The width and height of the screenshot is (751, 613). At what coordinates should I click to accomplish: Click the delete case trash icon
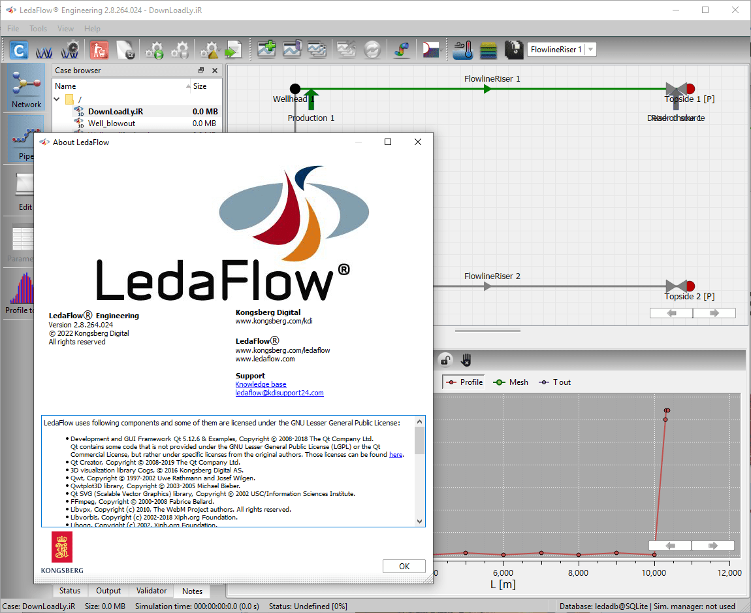tap(99, 49)
